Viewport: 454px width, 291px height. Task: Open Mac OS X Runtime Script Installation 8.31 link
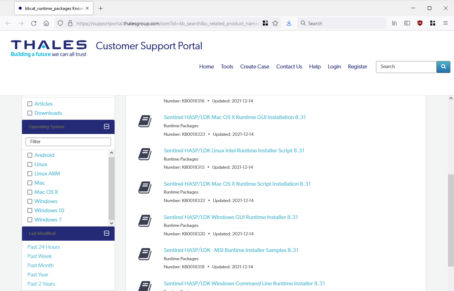(x=237, y=184)
